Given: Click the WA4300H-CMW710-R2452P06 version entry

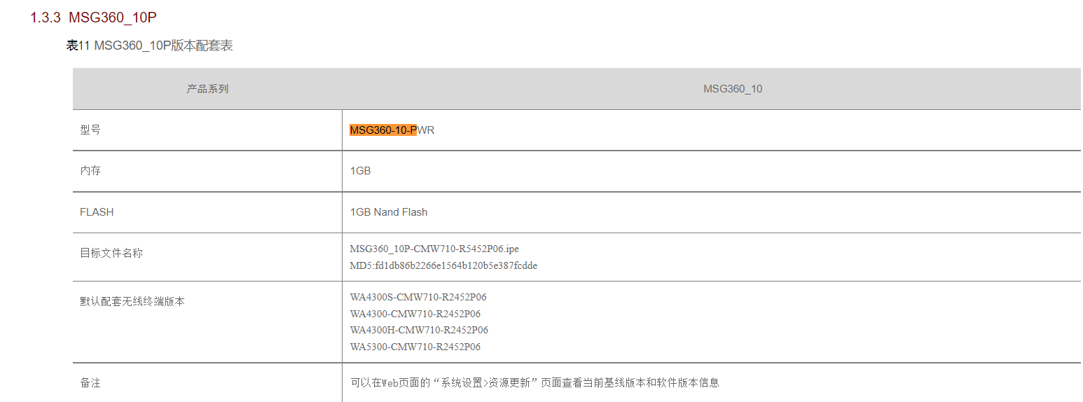Looking at the screenshot, I should (x=419, y=330).
